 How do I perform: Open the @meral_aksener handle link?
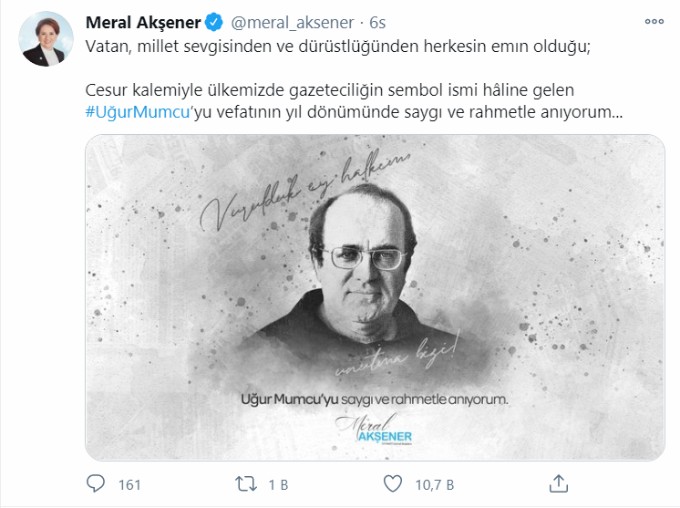[x=293, y=23]
